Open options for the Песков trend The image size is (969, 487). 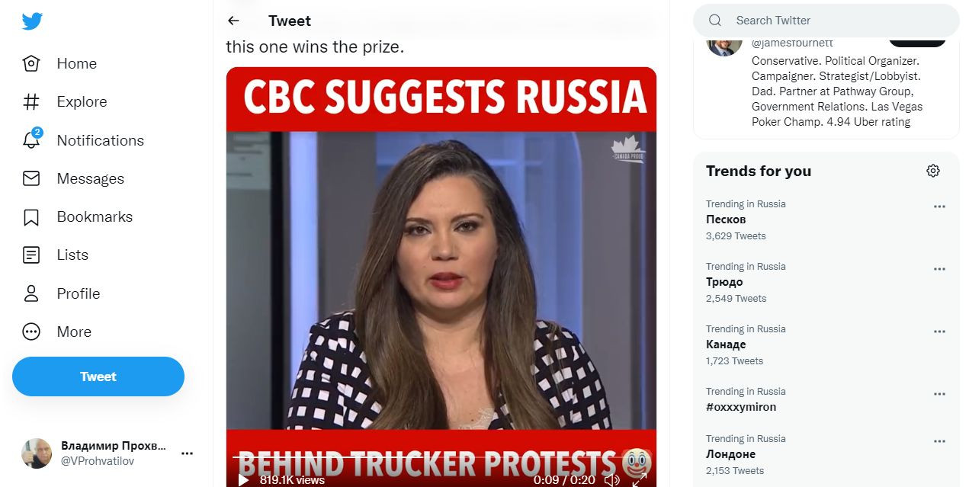(939, 207)
